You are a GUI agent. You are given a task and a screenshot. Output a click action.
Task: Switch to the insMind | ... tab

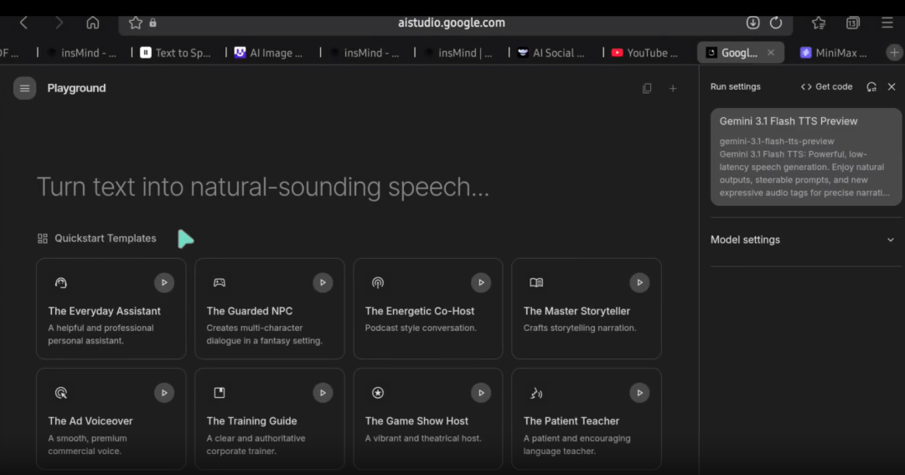pos(458,53)
